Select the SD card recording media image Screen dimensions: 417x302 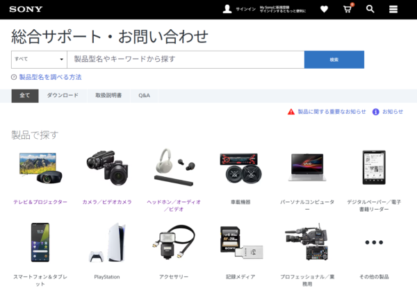tap(241, 242)
